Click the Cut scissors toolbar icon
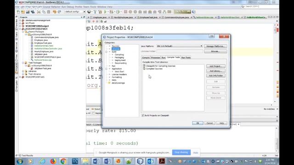The image size is (294, 165). point(39,12)
